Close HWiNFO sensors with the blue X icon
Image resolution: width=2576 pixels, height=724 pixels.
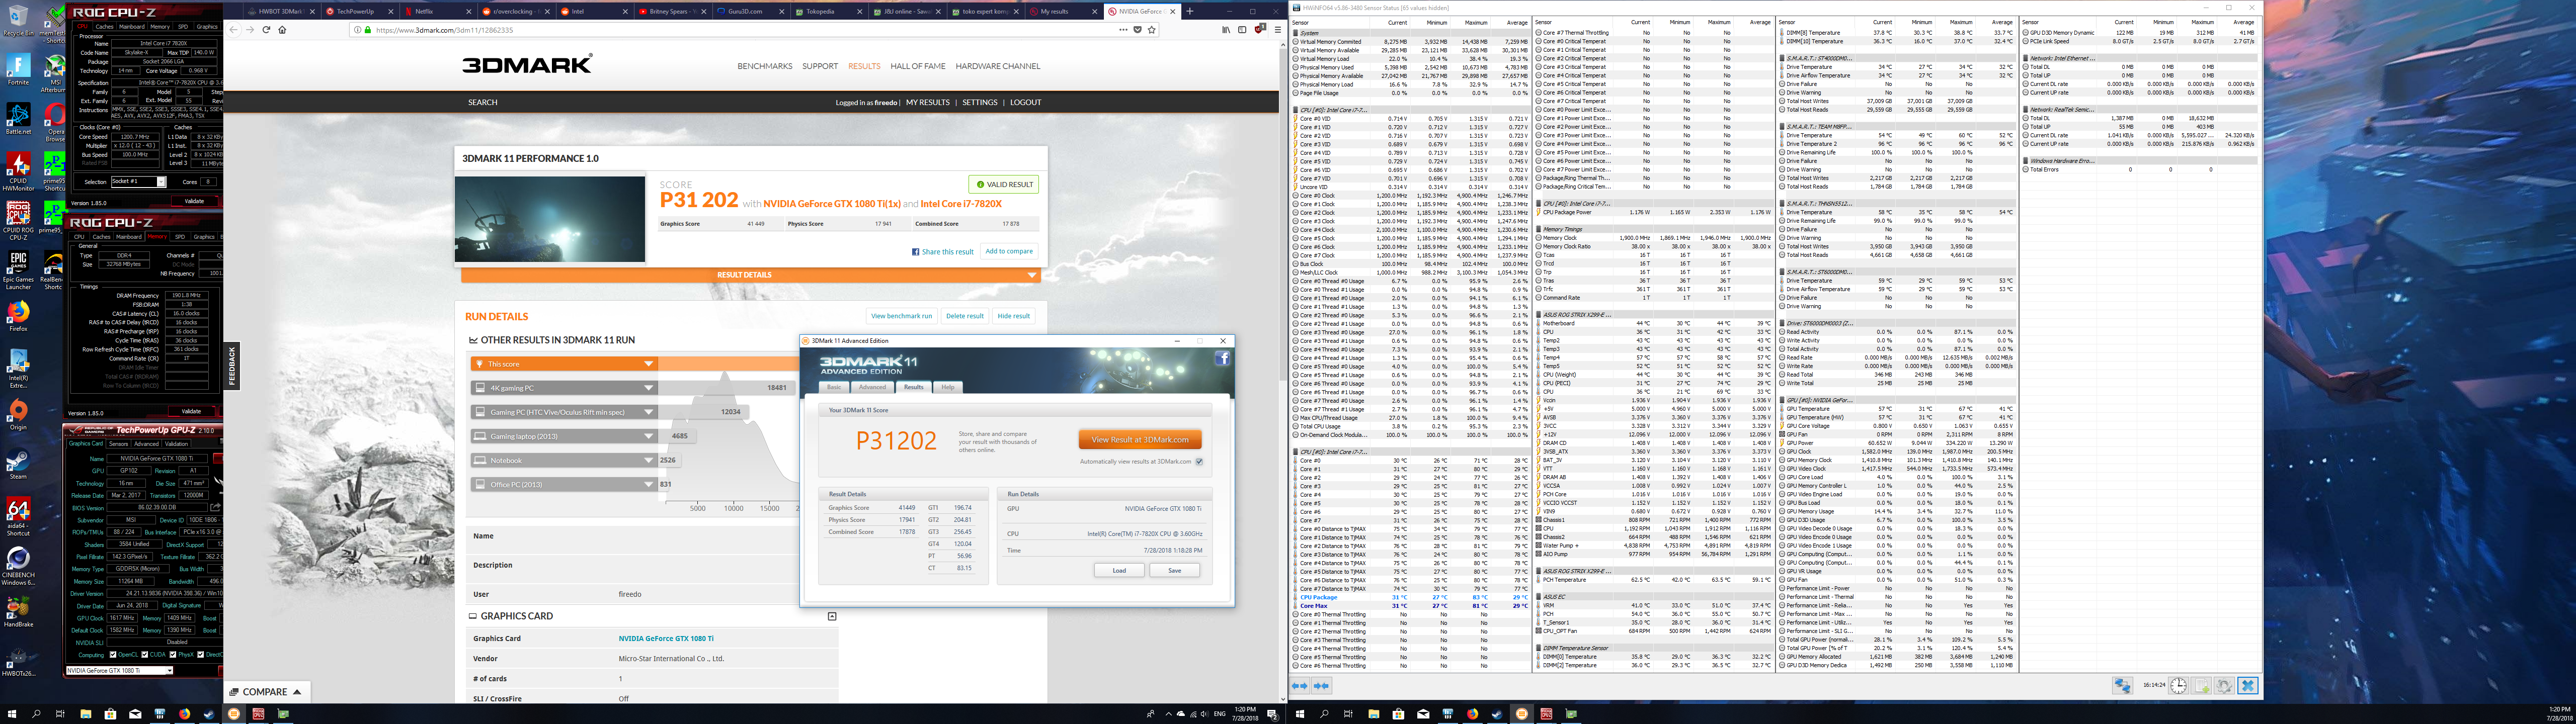click(2248, 686)
